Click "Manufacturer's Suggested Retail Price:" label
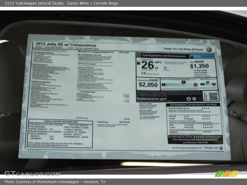Viewport: 247px width, 185px height. [96, 52]
